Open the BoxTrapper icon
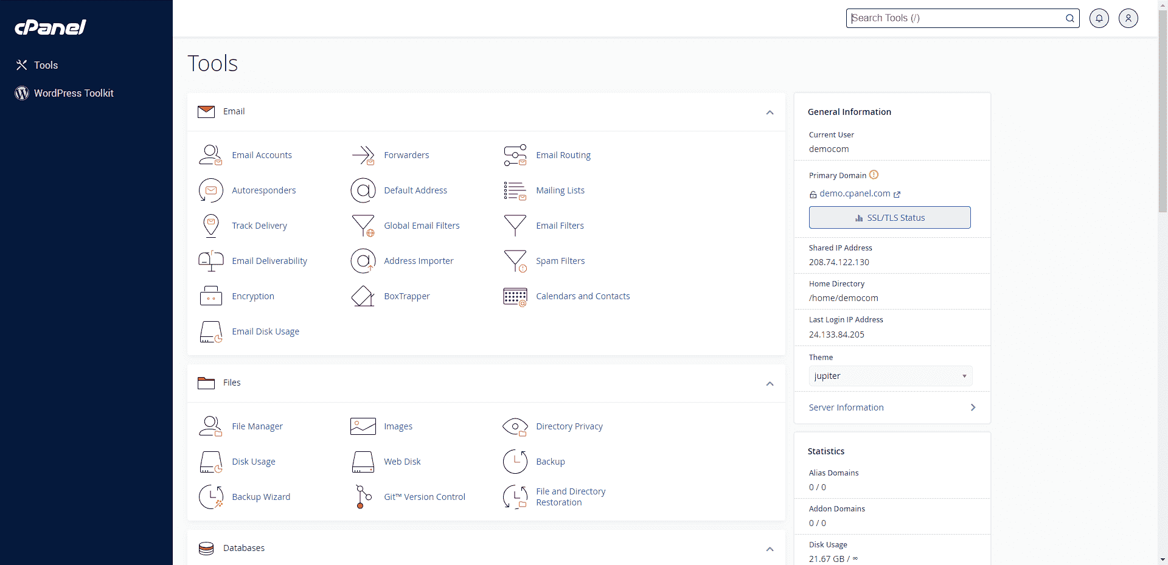The height and width of the screenshot is (565, 1168). 363,296
